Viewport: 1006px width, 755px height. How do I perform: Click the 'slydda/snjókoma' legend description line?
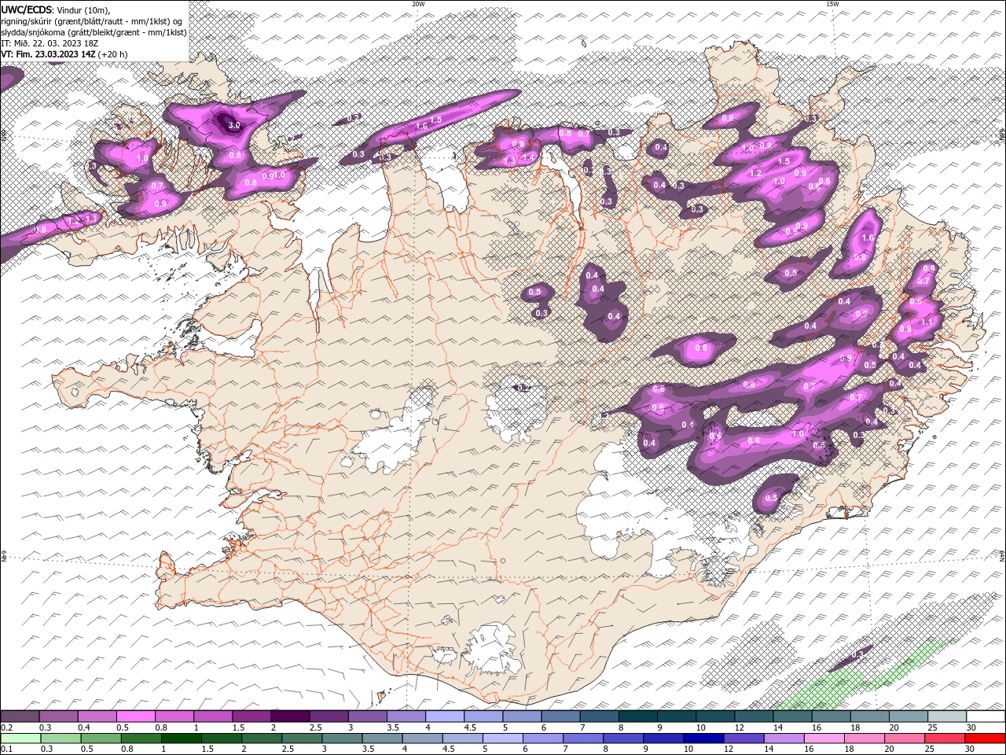[94, 32]
